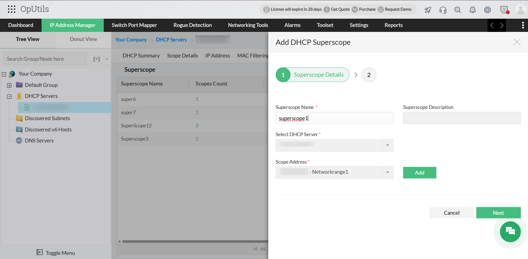
Task: Open the Switch Port Mapper menu
Action: (x=134, y=25)
